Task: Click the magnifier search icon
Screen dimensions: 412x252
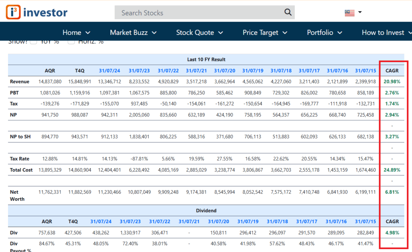Action: coord(288,12)
